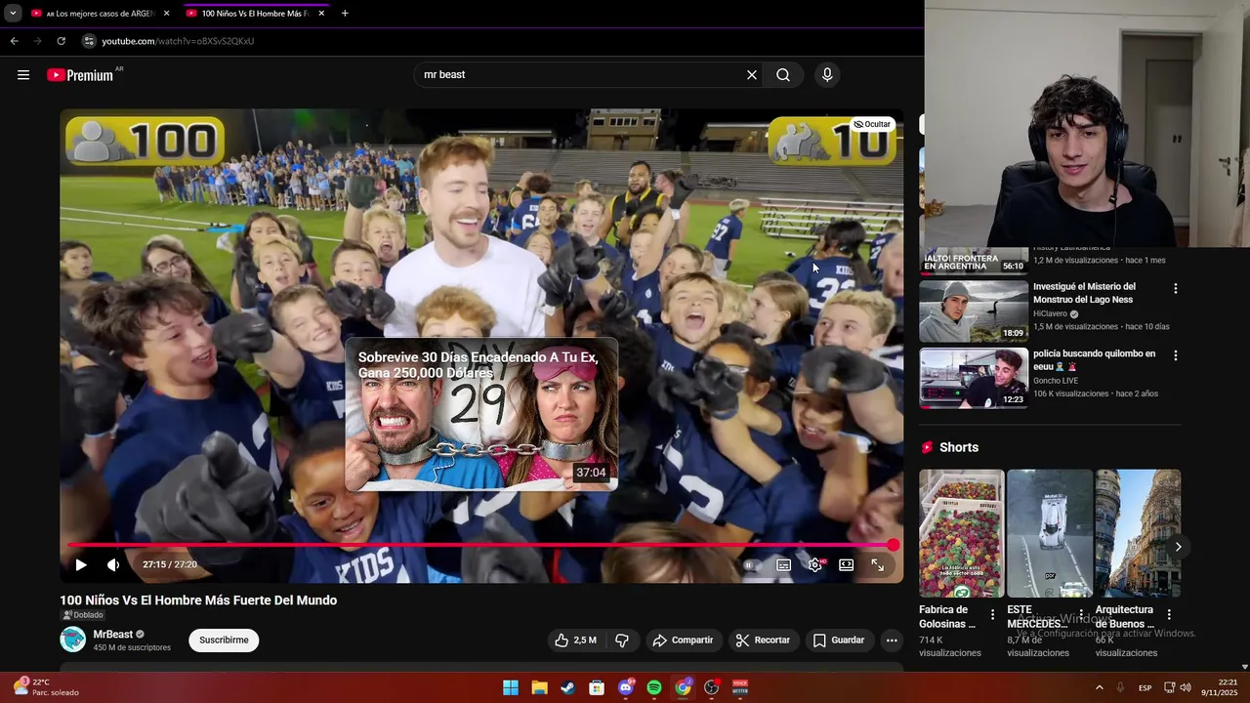Open the MrBeast channel name link
This screenshot has height=703, width=1250.
[112, 634]
